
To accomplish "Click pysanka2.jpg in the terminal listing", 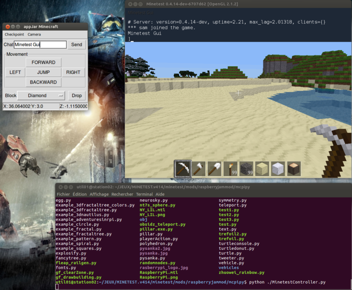I will coord(155,248).
